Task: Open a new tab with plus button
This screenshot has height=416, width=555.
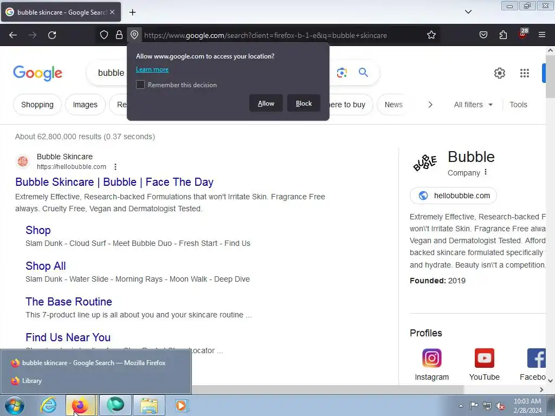Action: (x=132, y=12)
